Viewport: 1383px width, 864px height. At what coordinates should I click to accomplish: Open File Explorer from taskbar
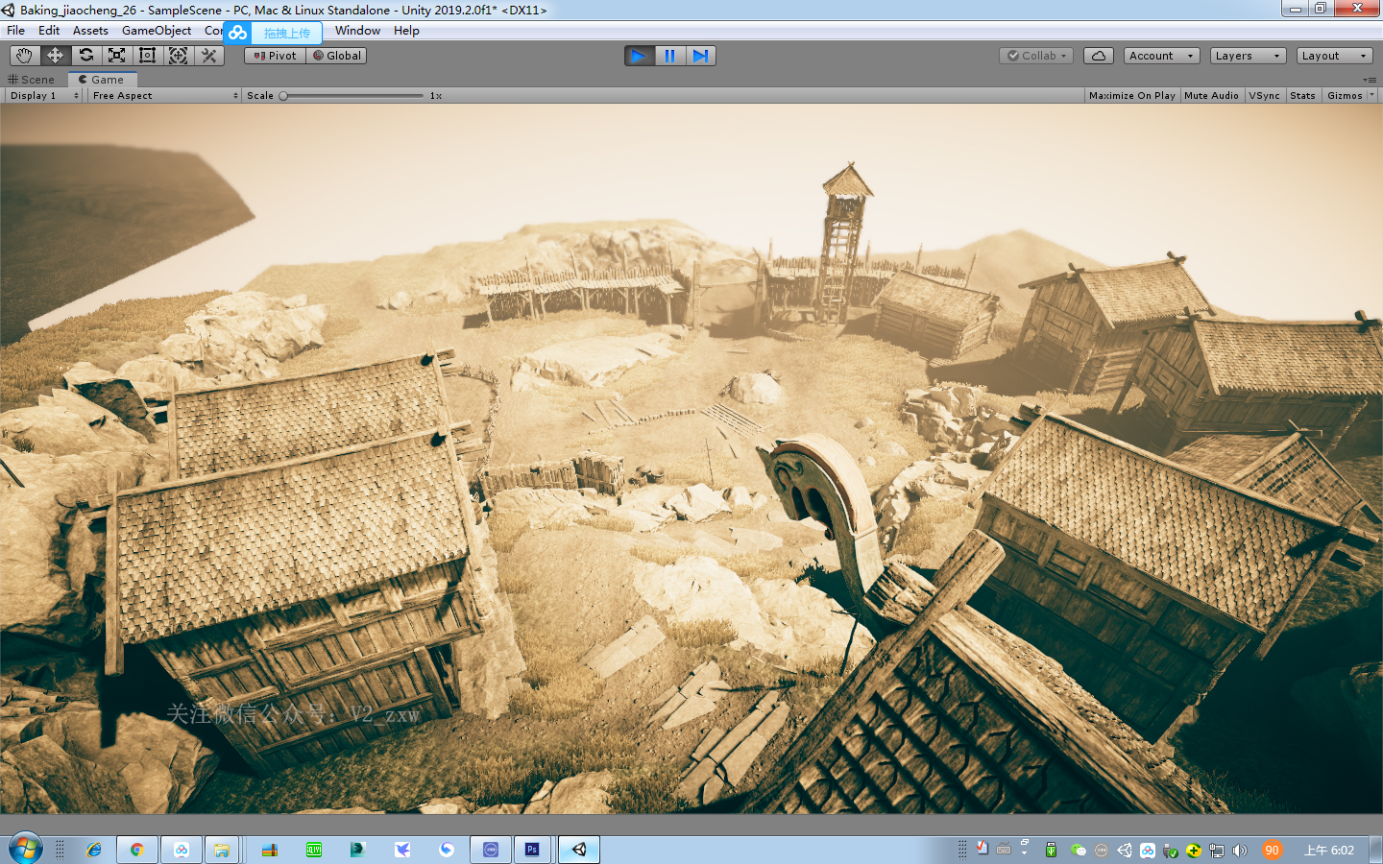click(222, 850)
